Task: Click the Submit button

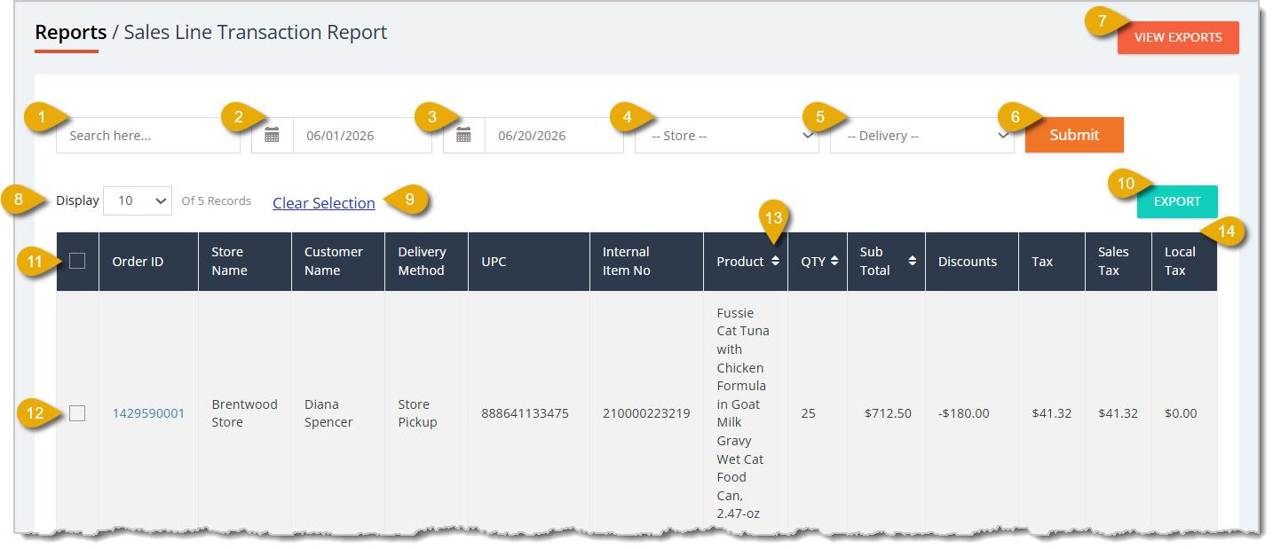Action: pos(1074,135)
